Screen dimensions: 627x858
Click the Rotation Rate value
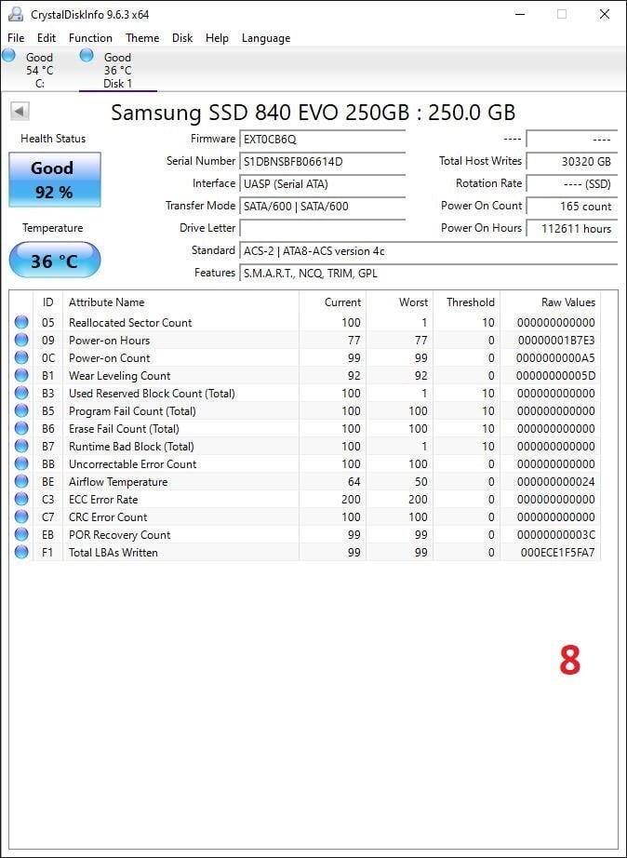click(x=572, y=184)
